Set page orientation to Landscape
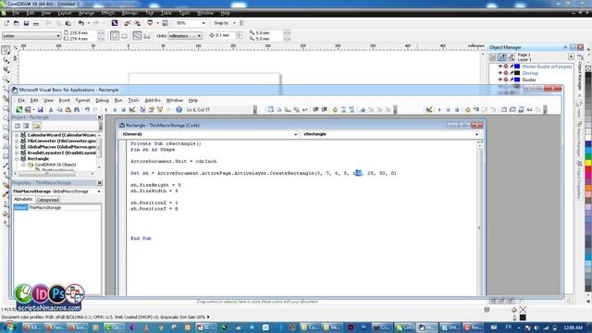This screenshot has height=333, width=592. point(124,36)
